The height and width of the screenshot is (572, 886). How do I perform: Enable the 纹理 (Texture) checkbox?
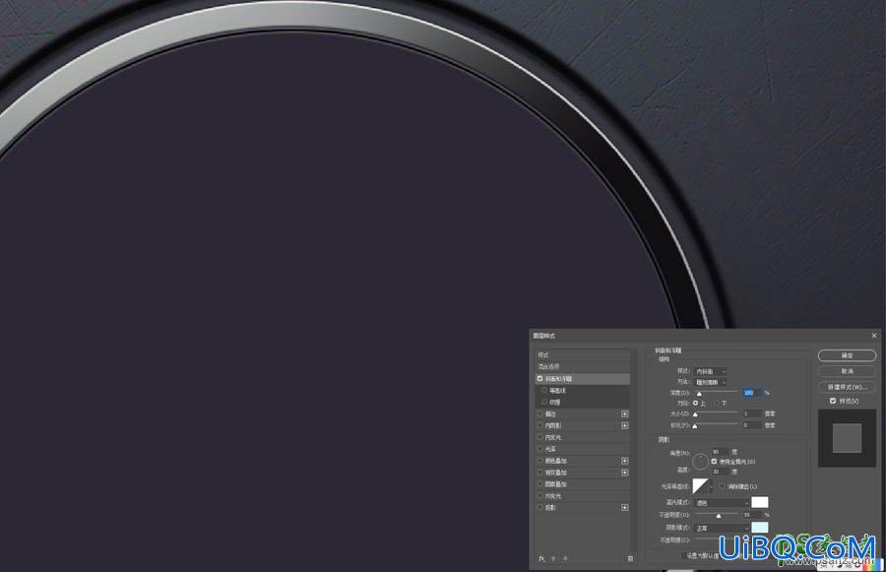point(544,402)
